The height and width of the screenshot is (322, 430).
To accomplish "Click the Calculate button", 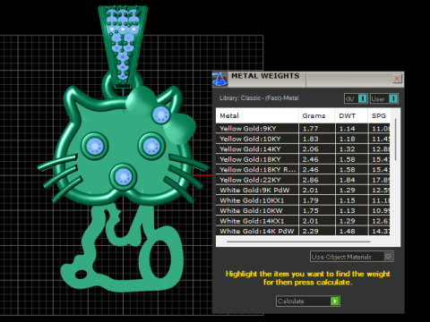I will point(308,301).
